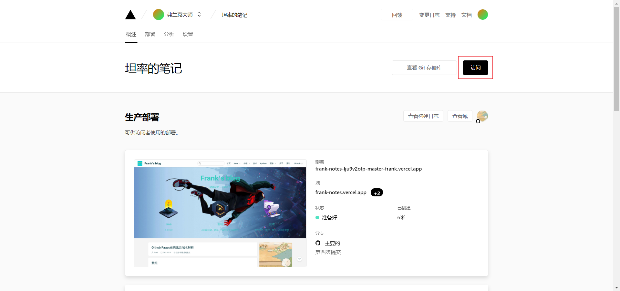Click the scrollbar up arrow

616,3
